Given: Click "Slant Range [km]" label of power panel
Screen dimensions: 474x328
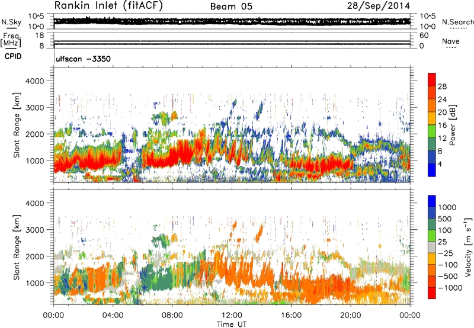Looking at the screenshot, I should point(17,125).
